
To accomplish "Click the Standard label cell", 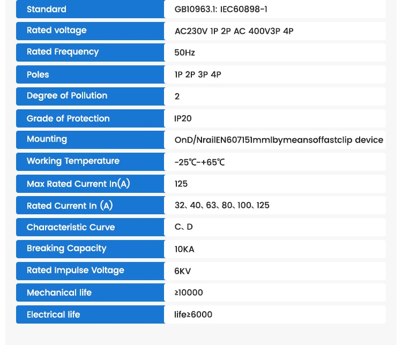I will (x=90, y=9).
